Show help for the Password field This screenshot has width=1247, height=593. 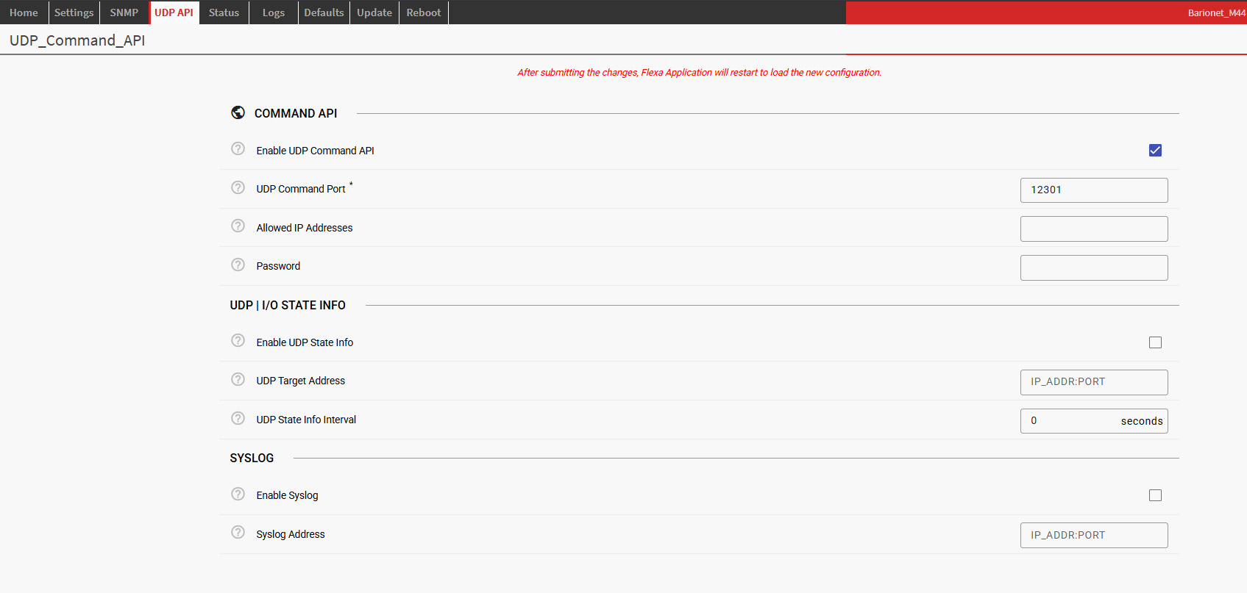[238, 265]
